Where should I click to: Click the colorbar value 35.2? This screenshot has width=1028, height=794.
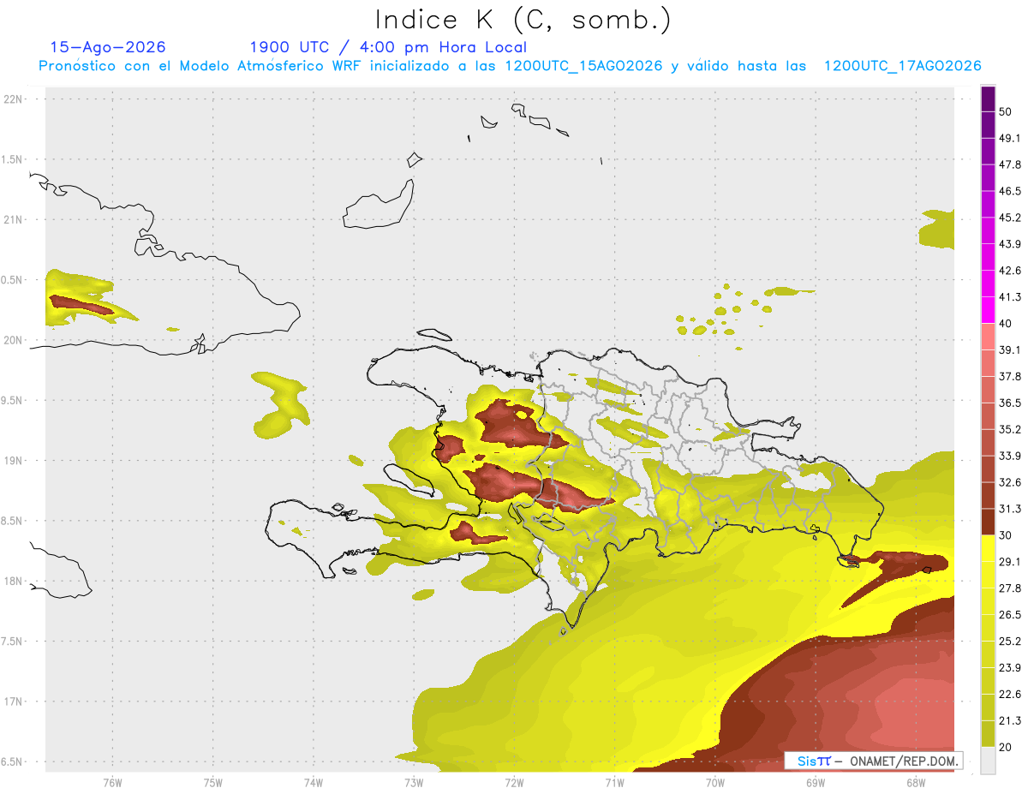click(1010, 430)
